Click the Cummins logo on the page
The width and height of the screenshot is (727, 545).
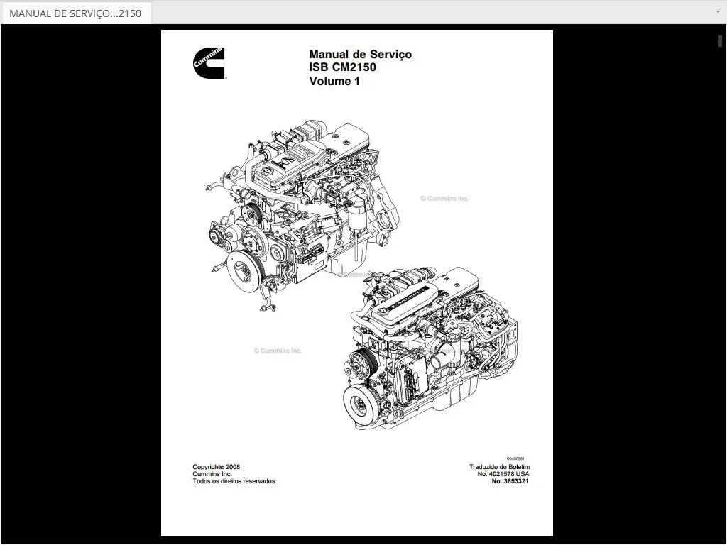click(x=209, y=62)
